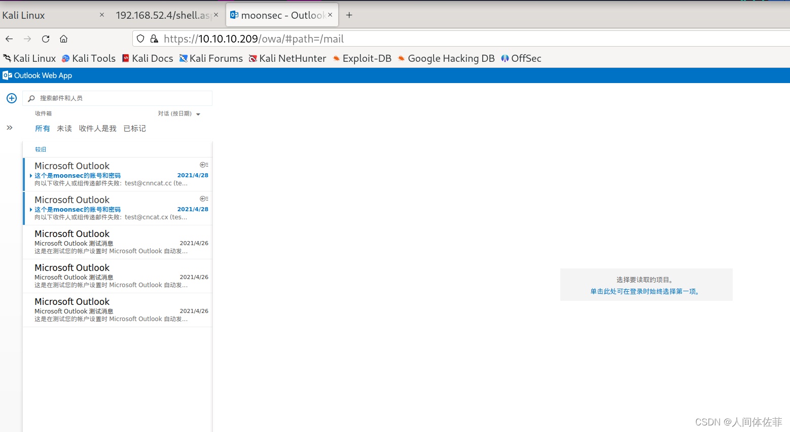Click the link 单击此处可在登录时始终选择第一项
The height and width of the screenshot is (432, 790).
644,292
